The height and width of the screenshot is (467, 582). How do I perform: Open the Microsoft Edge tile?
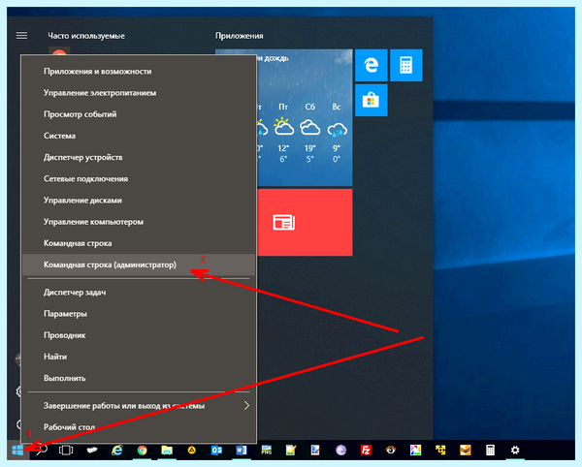[x=372, y=65]
